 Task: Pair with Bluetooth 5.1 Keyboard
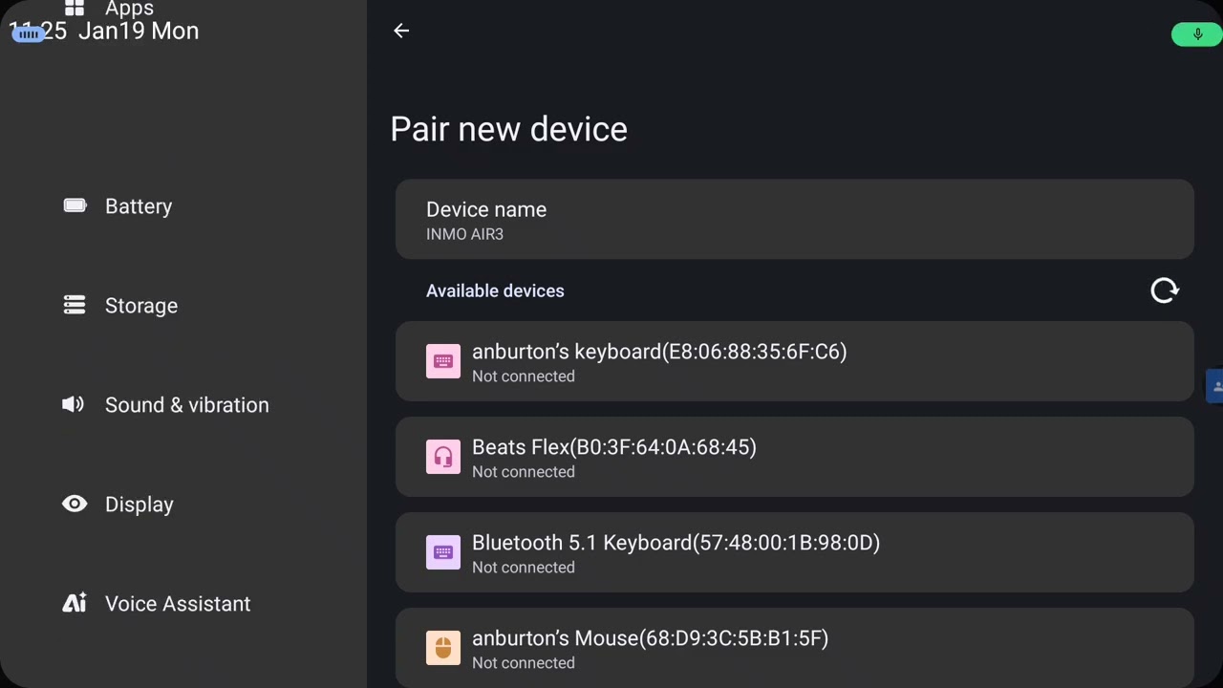coord(795,552)
